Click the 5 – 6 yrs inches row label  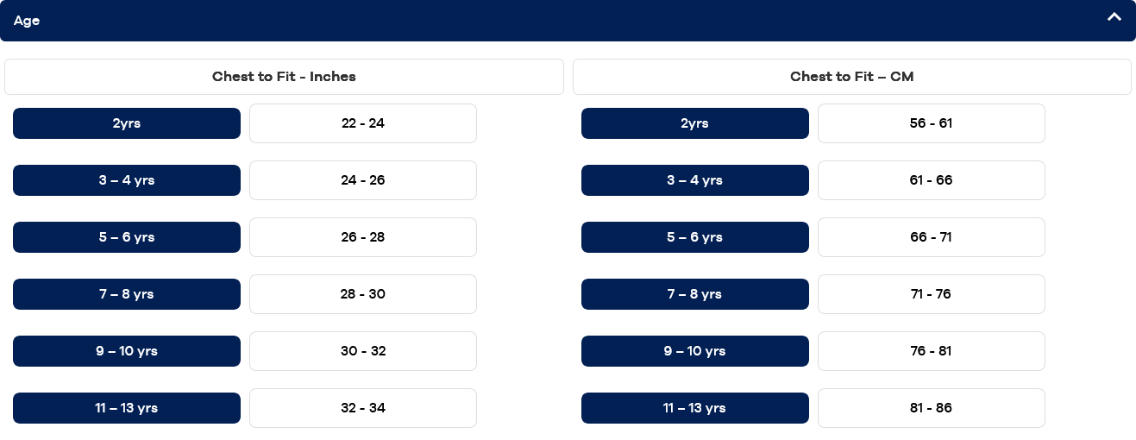tap(127, 237)
